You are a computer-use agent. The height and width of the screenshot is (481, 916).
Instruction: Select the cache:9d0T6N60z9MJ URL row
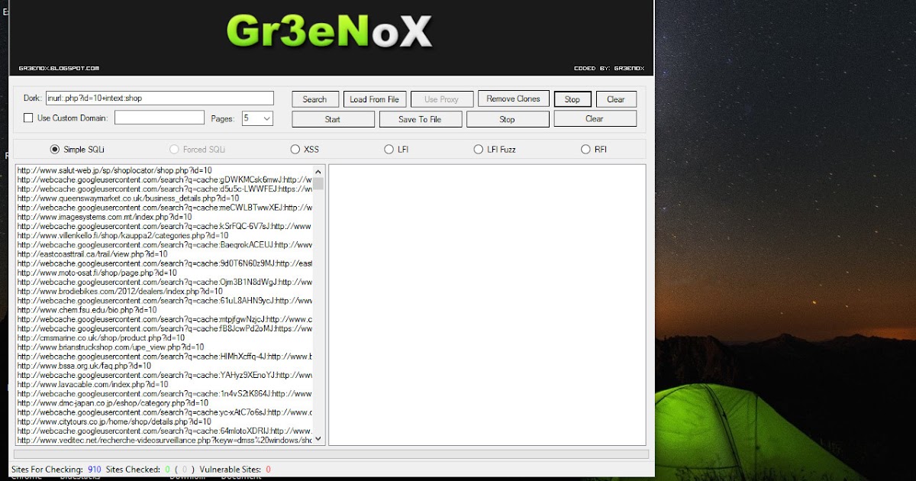click(164, 263)
